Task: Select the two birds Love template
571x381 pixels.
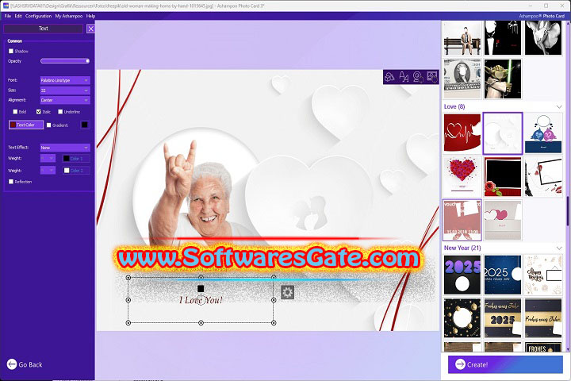Action: (543, 133)
